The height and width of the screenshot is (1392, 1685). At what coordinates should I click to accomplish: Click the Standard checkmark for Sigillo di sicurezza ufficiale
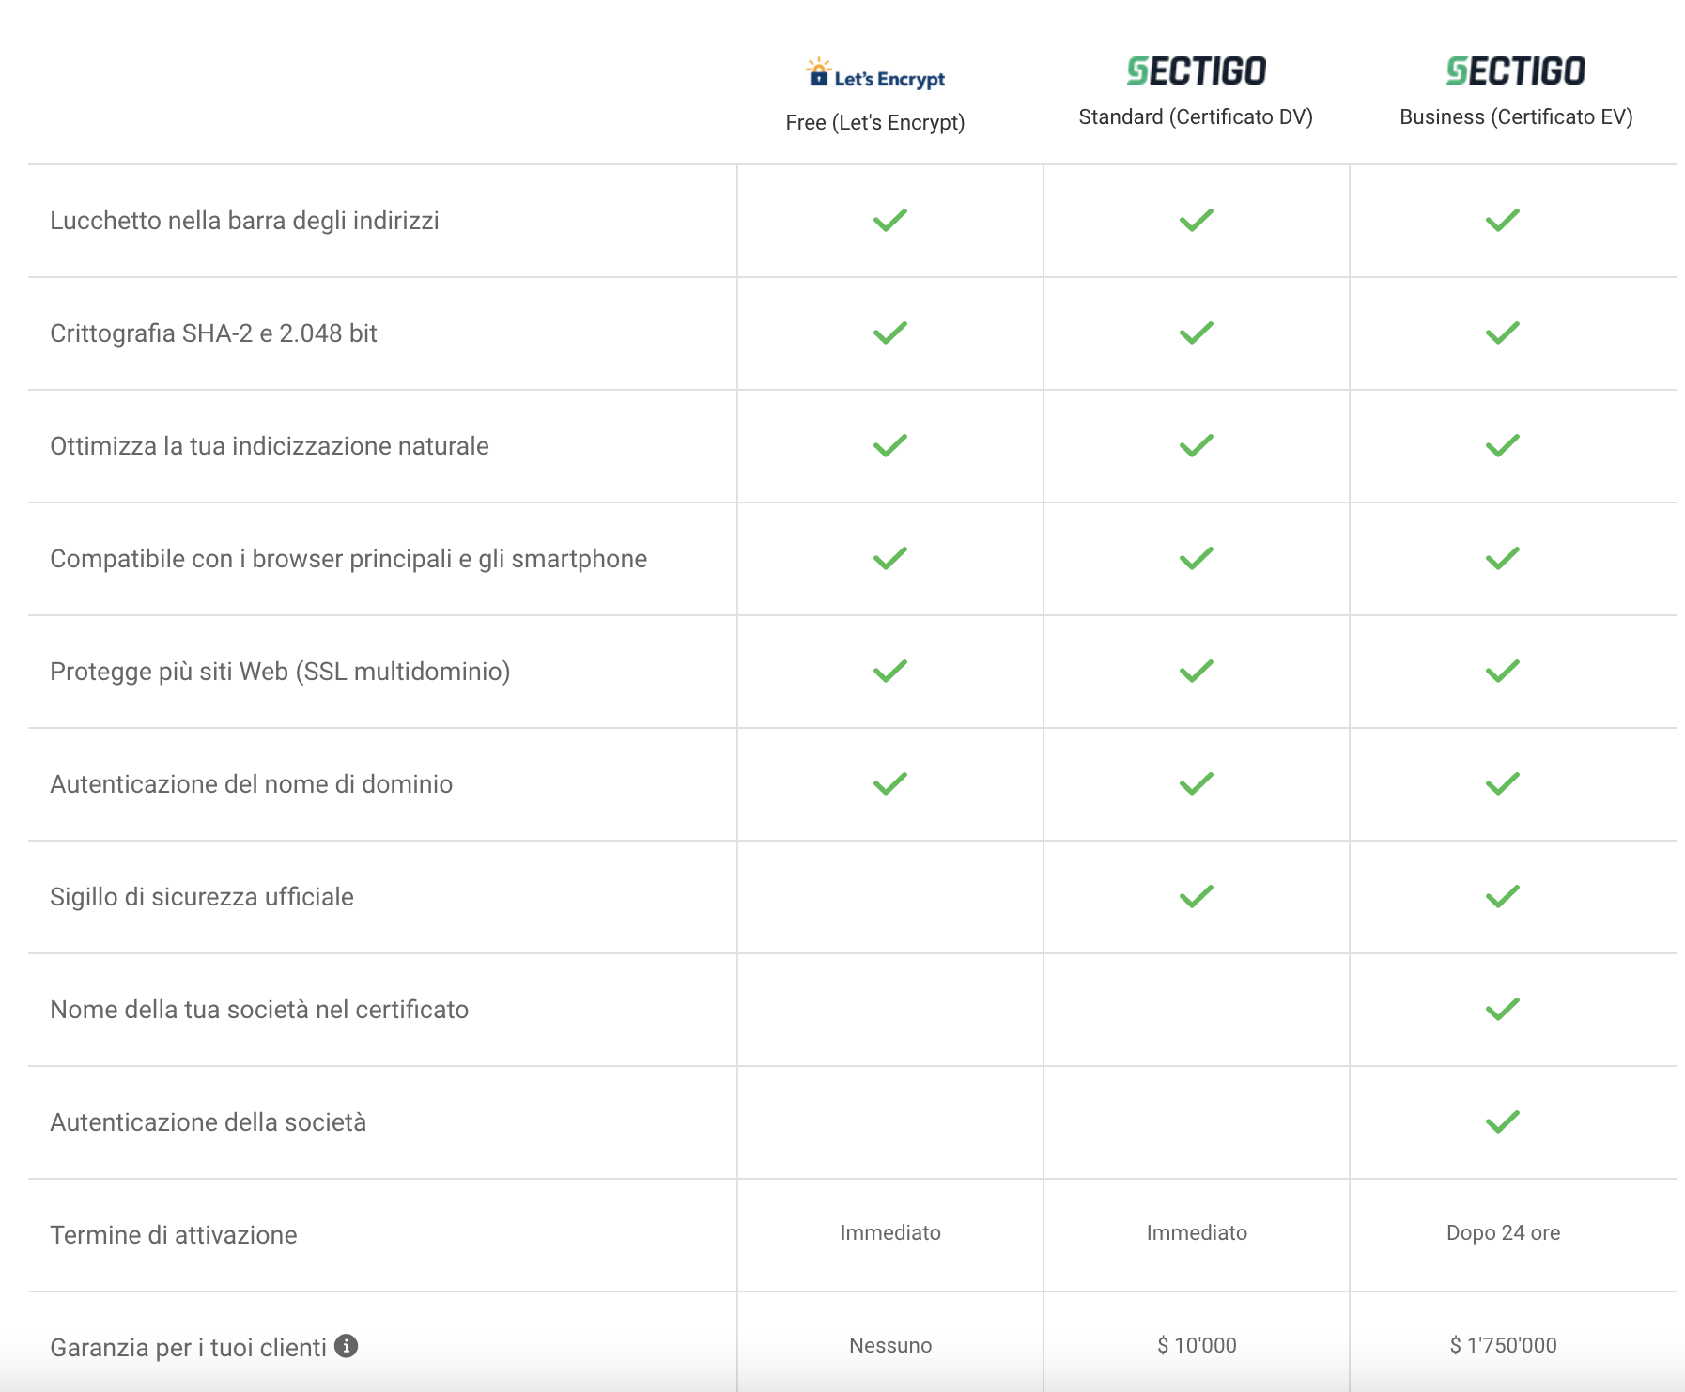click(1196, 896)
